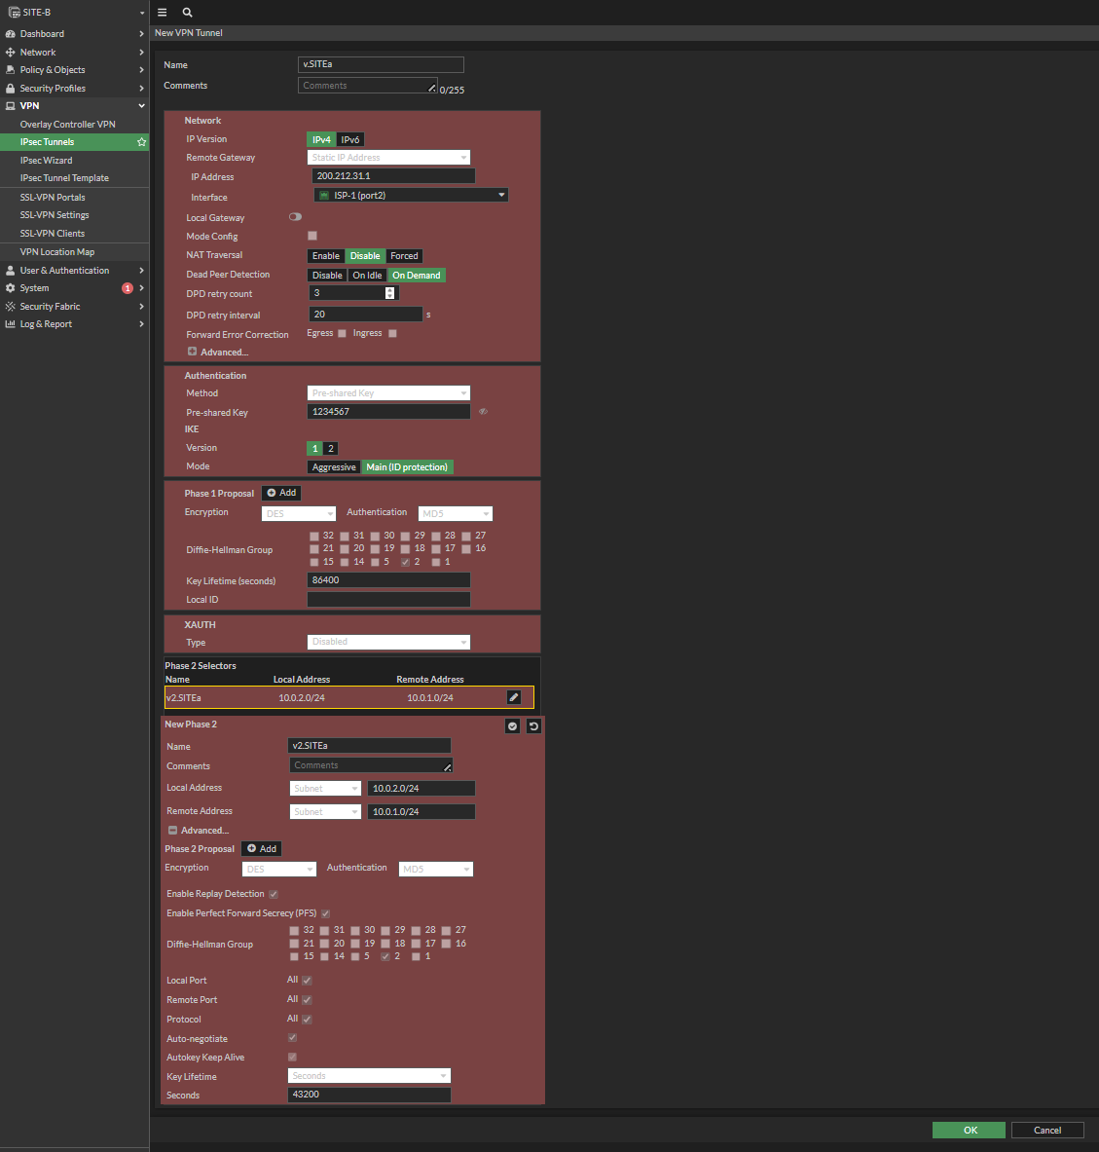
Task: Toggle the Local Gateway switch
Action: tap(295, 217)
